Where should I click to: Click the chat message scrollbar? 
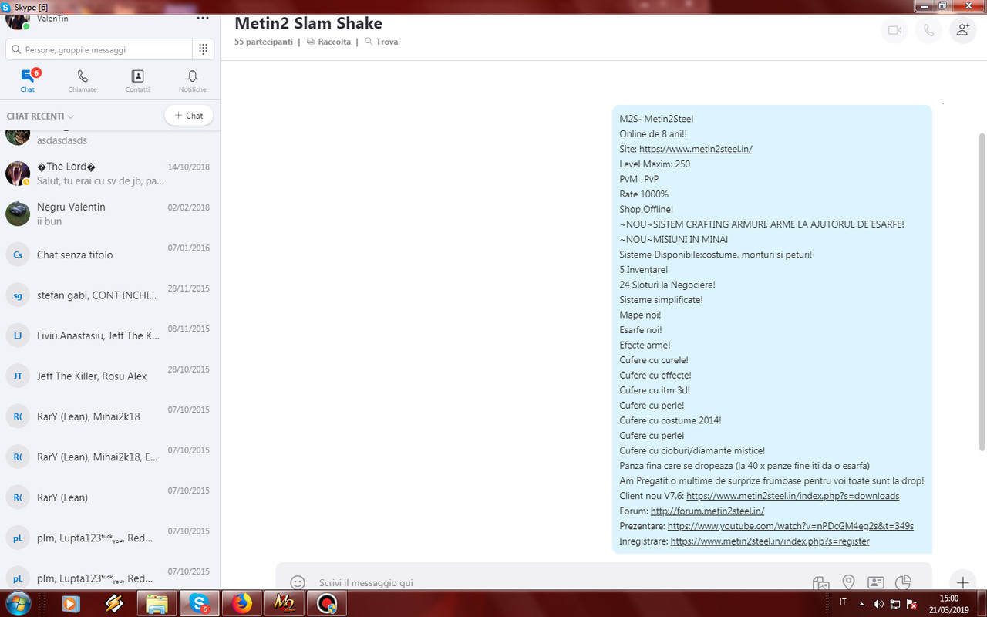pos(982,291)
